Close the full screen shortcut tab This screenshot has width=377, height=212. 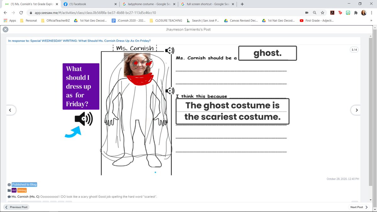tap(233, 4)
